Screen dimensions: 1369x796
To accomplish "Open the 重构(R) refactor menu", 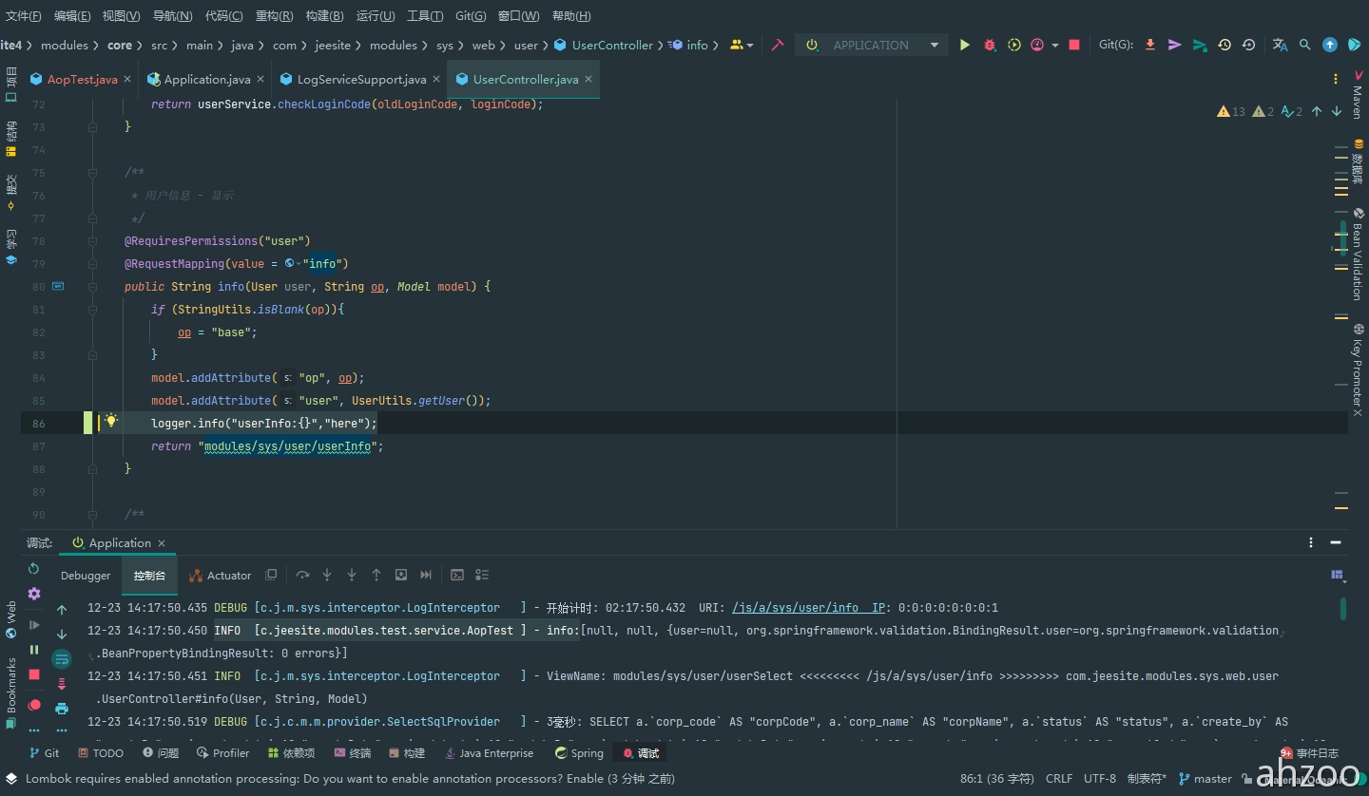I will (x=275, y=16).
